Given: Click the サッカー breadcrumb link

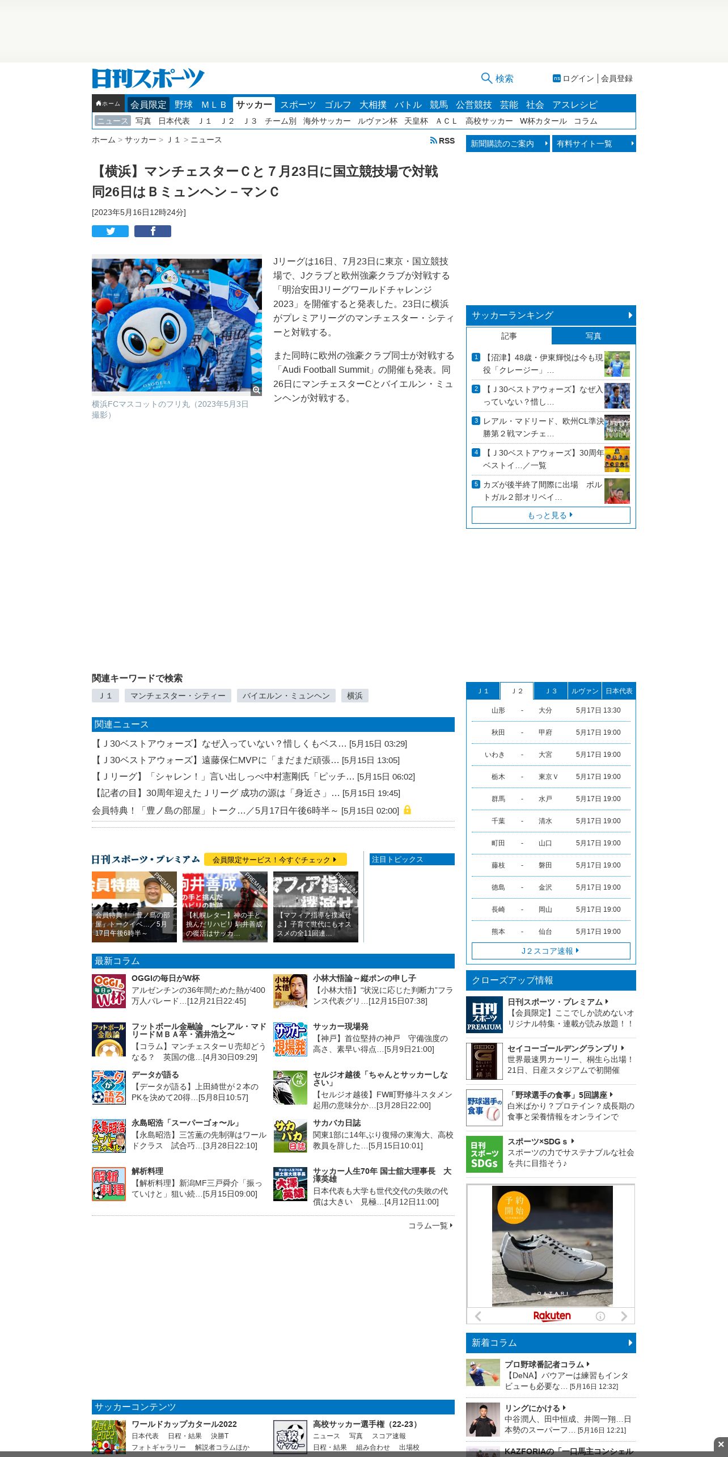Looking at the screenshot, I should click(x=141, y=140).
